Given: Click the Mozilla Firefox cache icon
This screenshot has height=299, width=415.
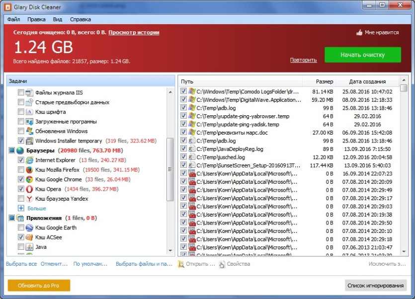Looking at the screenshot, I should (x=29, y=169).
